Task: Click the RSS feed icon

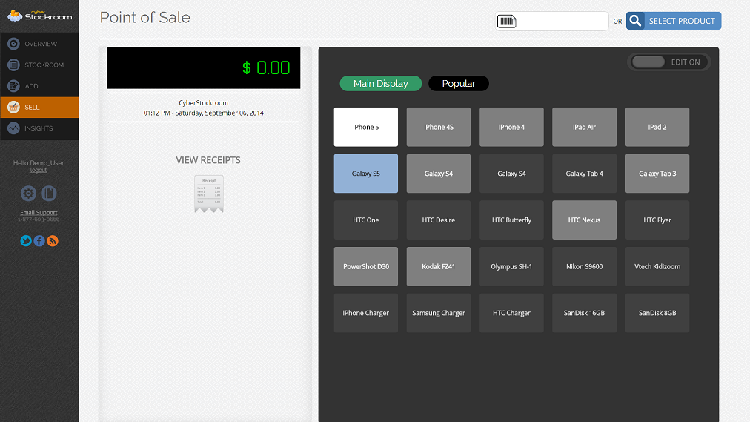Action: [x=53, y=241]
